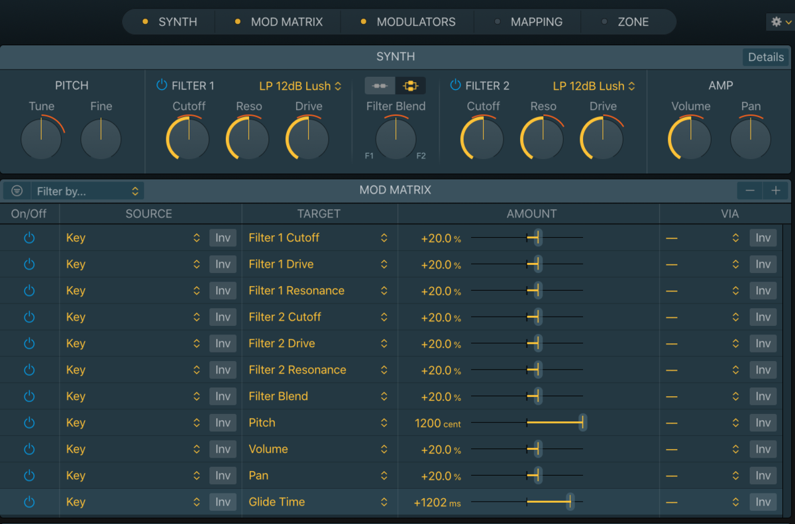This screenshot has width=795, height=524.
Task: Click the Filter 1 Cutoff knob
Action: (x=188, y=138)
